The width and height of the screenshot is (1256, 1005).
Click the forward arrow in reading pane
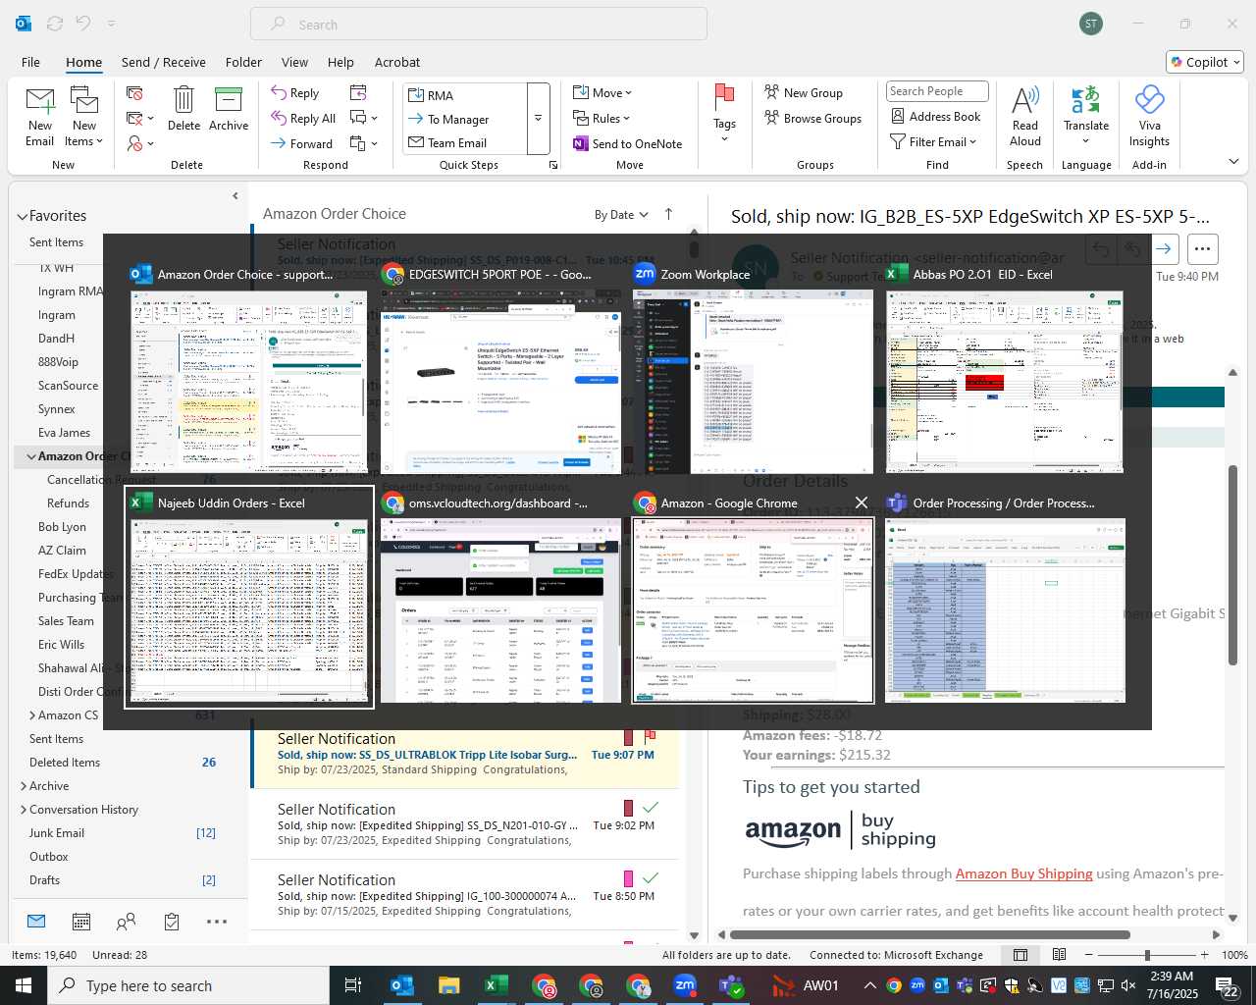(1164, 249)
